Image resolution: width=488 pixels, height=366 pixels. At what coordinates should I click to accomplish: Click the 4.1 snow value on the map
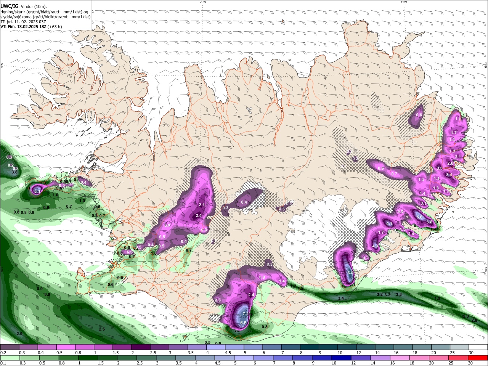tap(390, 224)
